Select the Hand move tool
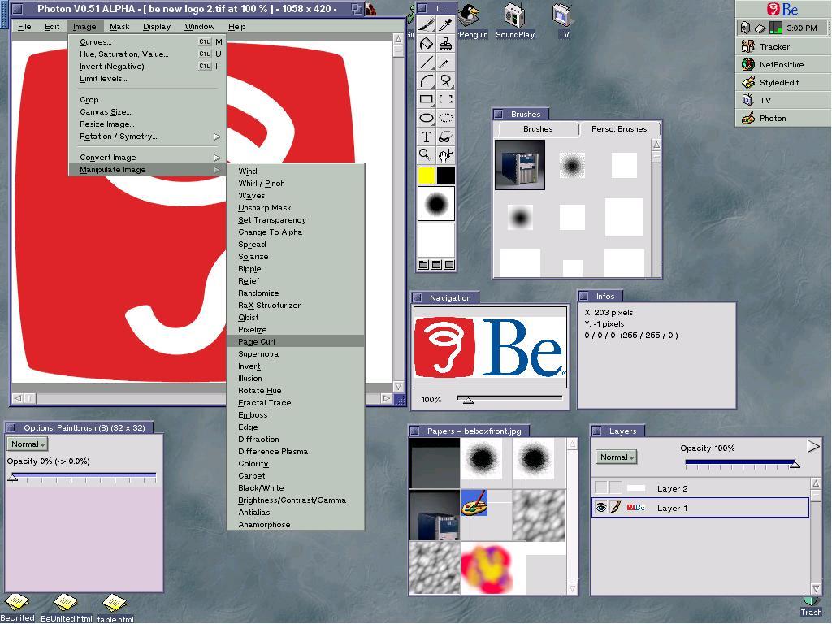This screenshot has width=832, height=624. (446, 155)
